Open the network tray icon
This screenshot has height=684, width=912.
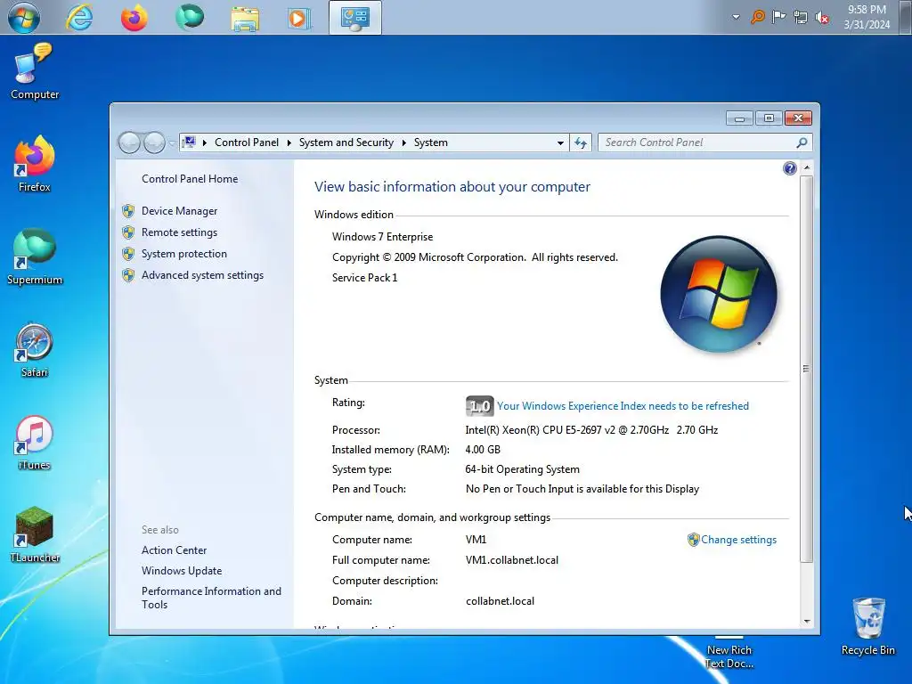click(x=801, y=17)
